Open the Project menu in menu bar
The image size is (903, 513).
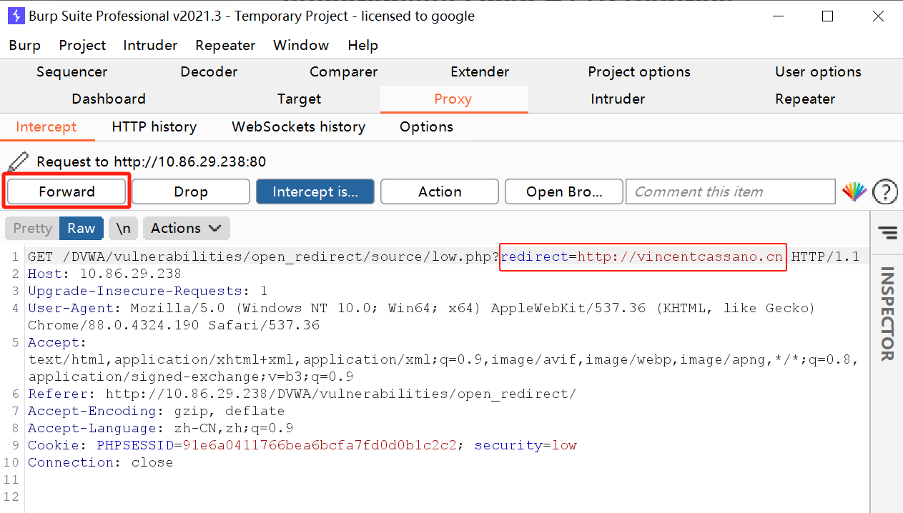coord(82,45)
